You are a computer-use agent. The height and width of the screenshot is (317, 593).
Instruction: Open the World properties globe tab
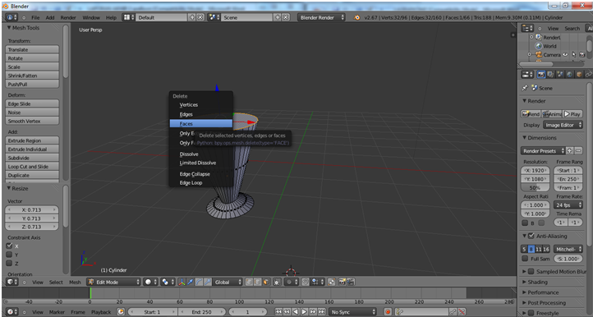pos(569,74)
